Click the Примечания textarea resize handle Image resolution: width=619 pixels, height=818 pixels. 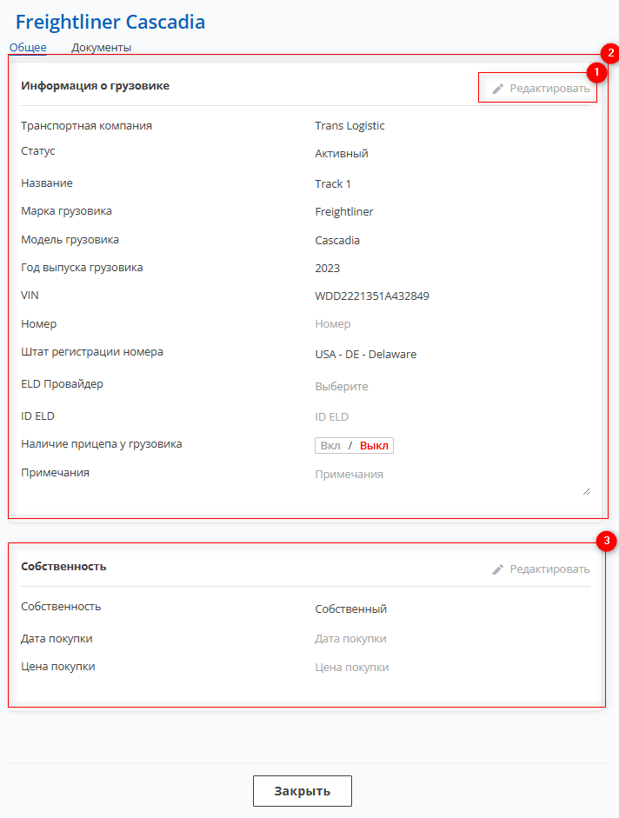click(586, 491)
